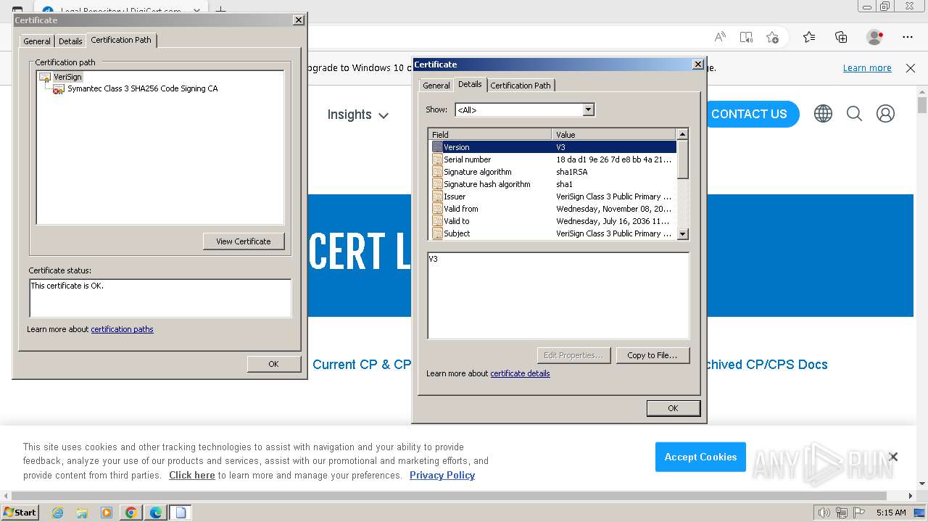Open the language globe icon on DigiCert site
This screenshot has height=522, width=928.
tap(823, 114)
